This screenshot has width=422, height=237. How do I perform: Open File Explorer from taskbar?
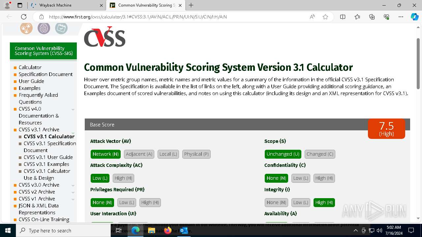151,230
